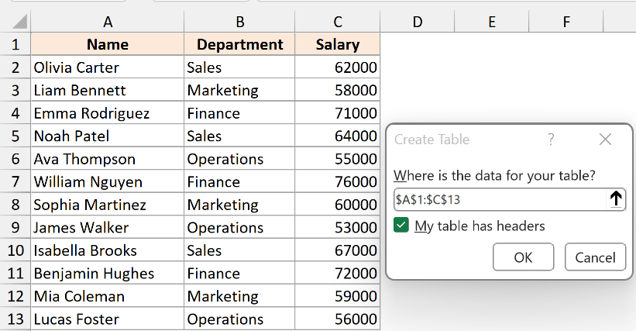
Task: Click salary cell 60000
Action: [338, 205]
